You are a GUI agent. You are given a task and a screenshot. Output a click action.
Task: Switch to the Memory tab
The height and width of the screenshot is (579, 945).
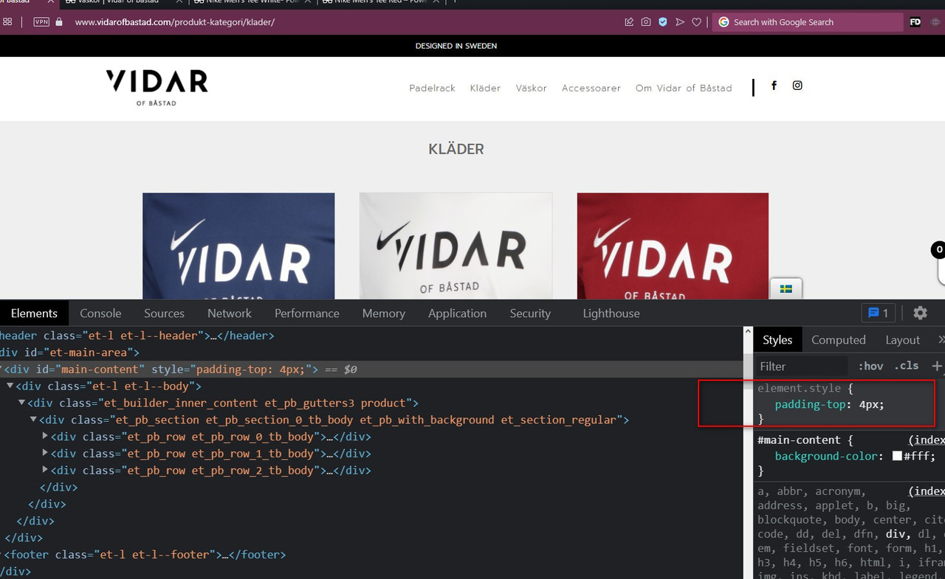click(x=384, y=313)
